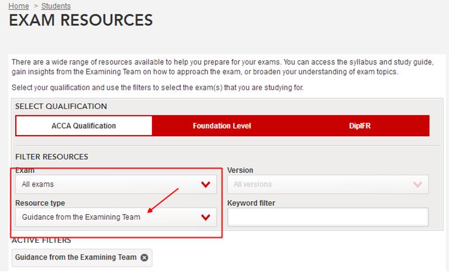The width and height of the screenshot is (449, 276).
Task: Remove the Guidance from the Examining Team filter
Action: [x=144, y=257]
